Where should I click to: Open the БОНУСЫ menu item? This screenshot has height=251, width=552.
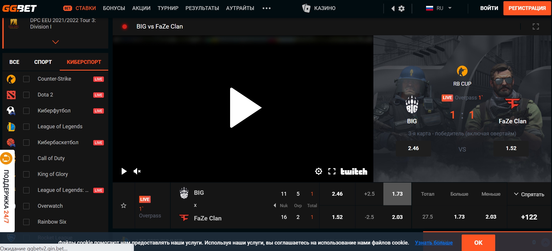[114, 8]
